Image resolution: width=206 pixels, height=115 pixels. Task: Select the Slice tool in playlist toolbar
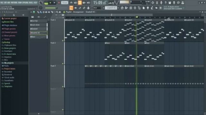tap(52, 12)
